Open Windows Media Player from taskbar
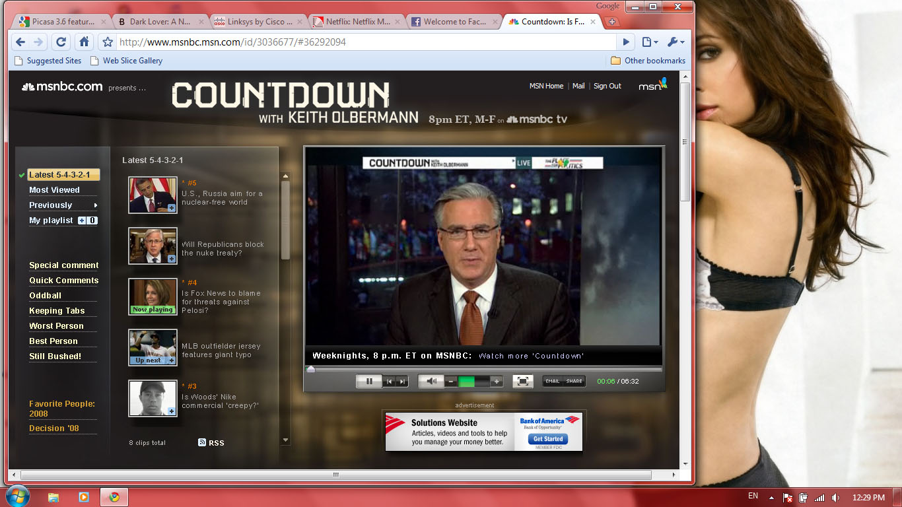Image resolution: width=902 pixels, height=507 pixels. click(x=84, y=497)
